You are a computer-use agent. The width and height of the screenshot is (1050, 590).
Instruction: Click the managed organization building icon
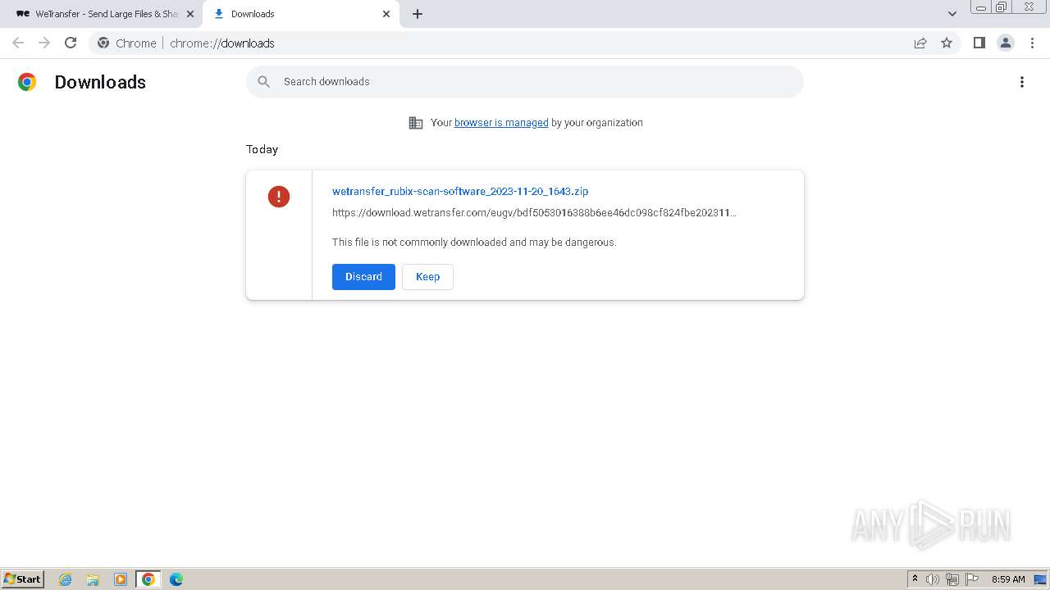tap(416, 123)
